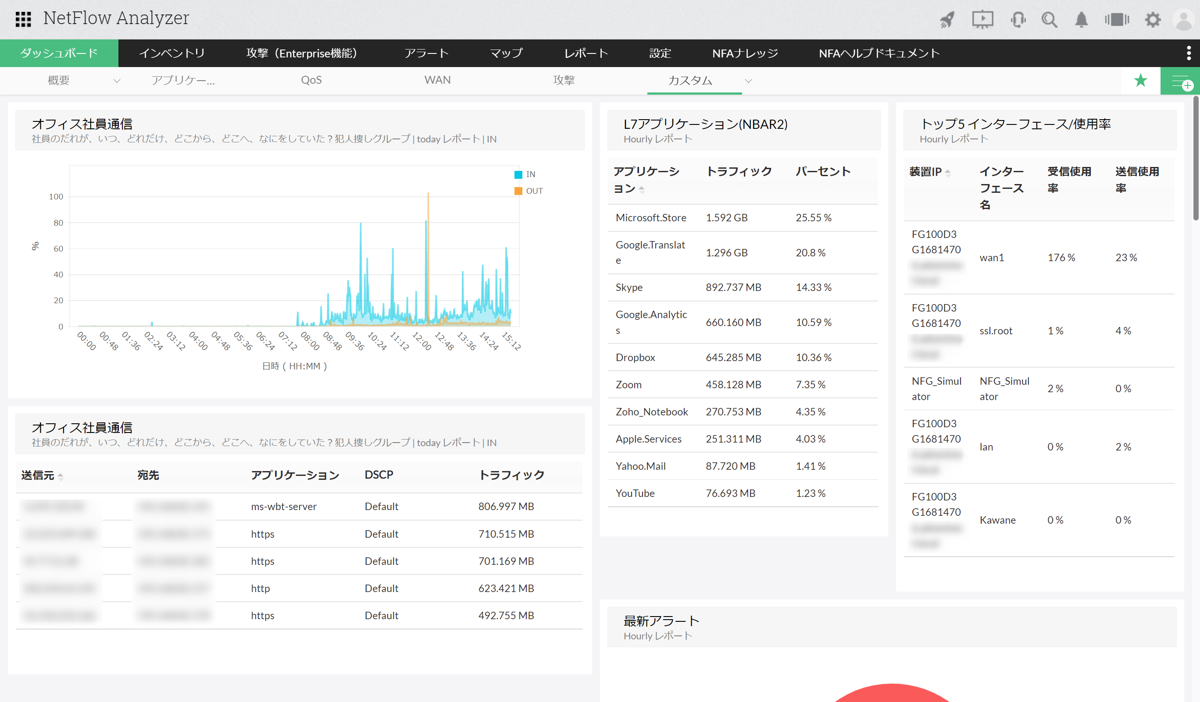Screen dimensions: 1200x702
Task: Open the user profile avatar
Action: (x=1184, y=19)
